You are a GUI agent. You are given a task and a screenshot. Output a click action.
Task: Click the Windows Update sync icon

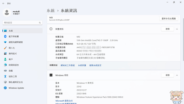pos(5,88)
